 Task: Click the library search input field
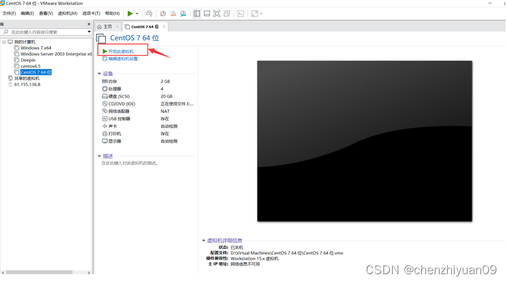tap(46, 32)
